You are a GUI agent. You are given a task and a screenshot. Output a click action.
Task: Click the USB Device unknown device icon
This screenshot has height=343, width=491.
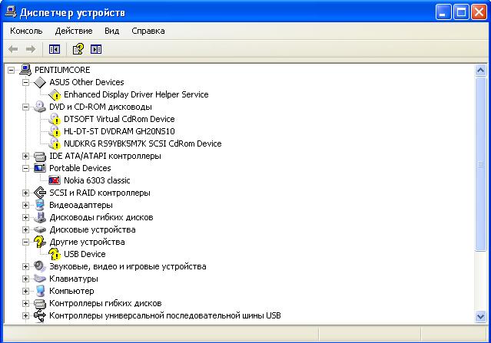click(55, 254)
